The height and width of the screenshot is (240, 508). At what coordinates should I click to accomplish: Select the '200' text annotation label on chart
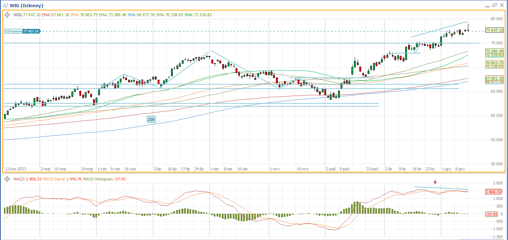click(x=151, y=119)
